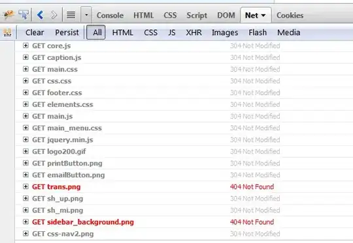Switch to the DOM panel tab
Image resolution: width=353 pixels, height=243 pixels.
click(x=226, y=15)
